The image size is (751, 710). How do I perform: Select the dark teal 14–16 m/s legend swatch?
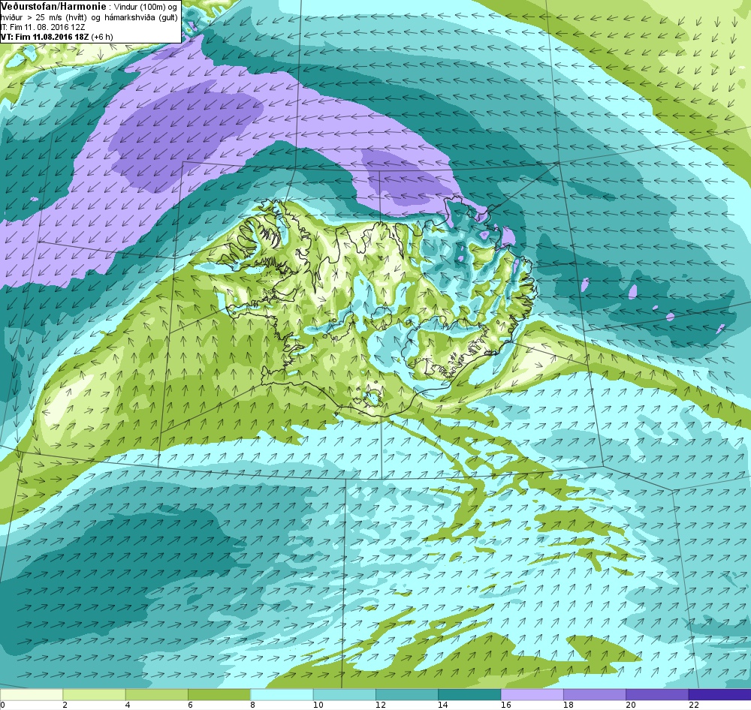(x=469, y=694)
